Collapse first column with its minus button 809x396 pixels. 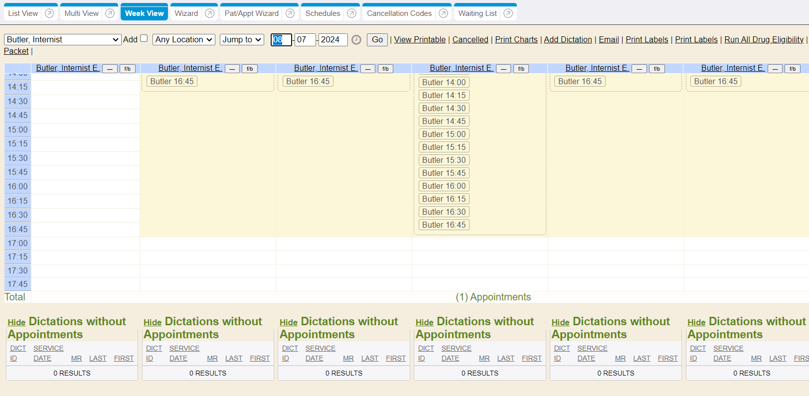(110, 69)
